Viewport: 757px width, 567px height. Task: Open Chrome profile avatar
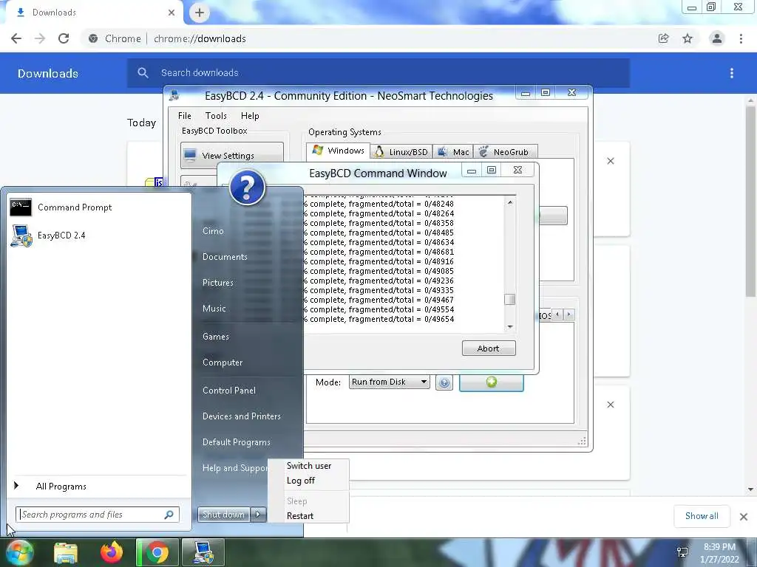(x=717, y=38)
